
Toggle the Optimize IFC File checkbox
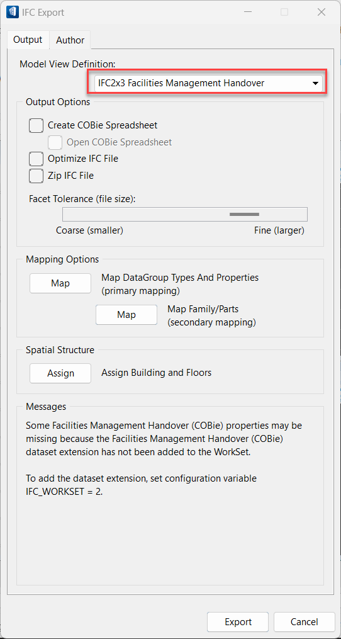[x=36, y=159]
